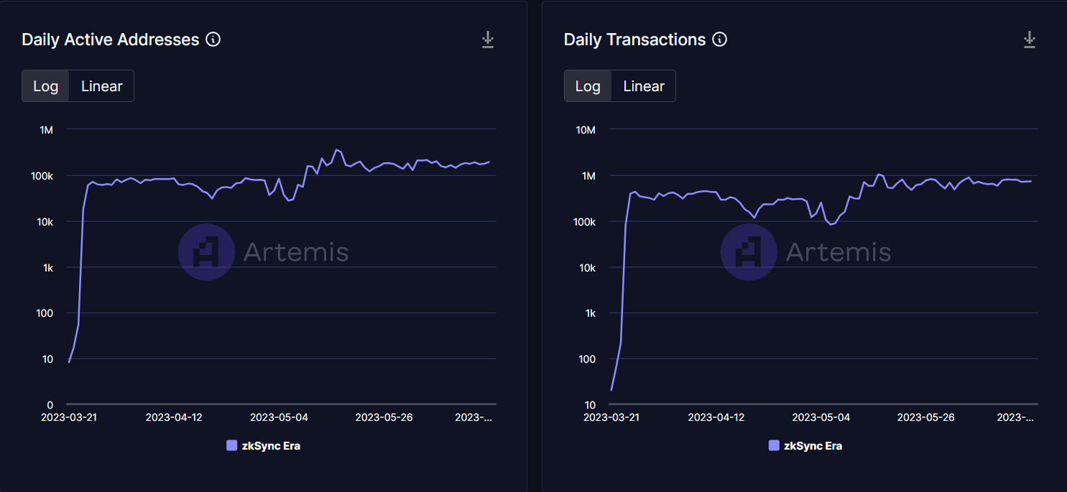The image size is (1067, 492).
Task: Click 2023-05-26 date label in Daily Transactions chart
Action: pyautogui.click(x=926, y=417)
